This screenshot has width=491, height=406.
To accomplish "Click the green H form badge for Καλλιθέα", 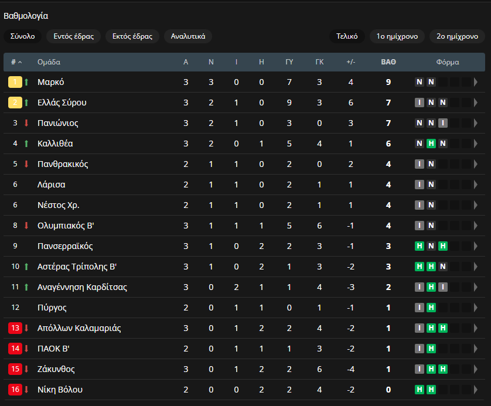I will 431,144.
